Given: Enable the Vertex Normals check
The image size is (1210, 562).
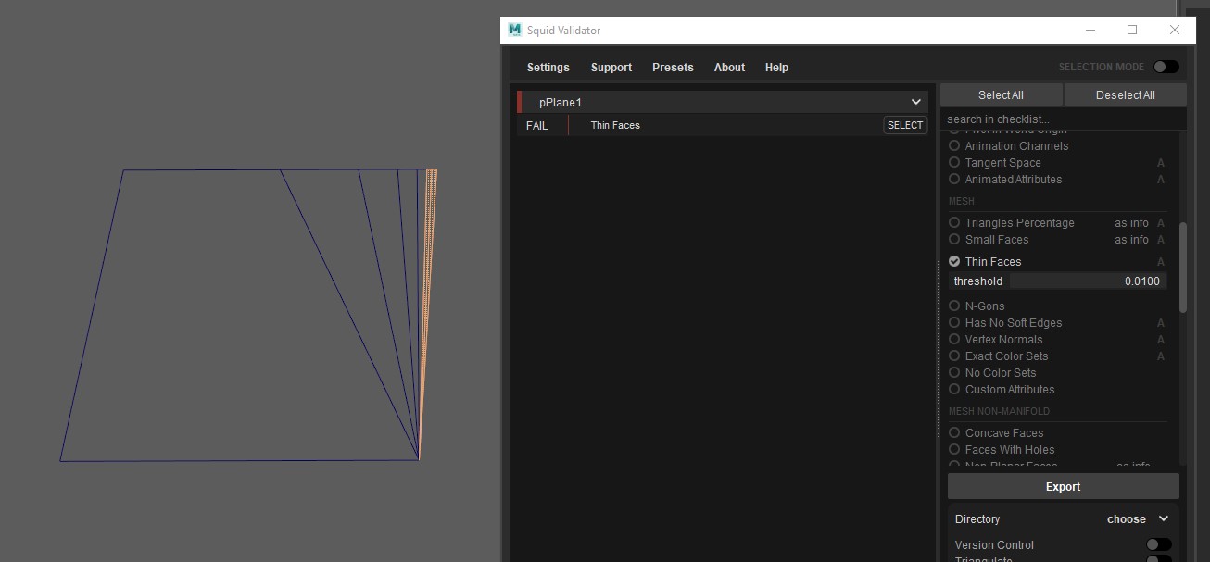Looking at the screenshot, I should pyautogui.click(x=954, y=339).
